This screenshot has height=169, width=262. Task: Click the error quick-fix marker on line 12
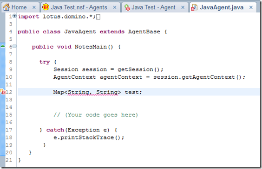3,92
